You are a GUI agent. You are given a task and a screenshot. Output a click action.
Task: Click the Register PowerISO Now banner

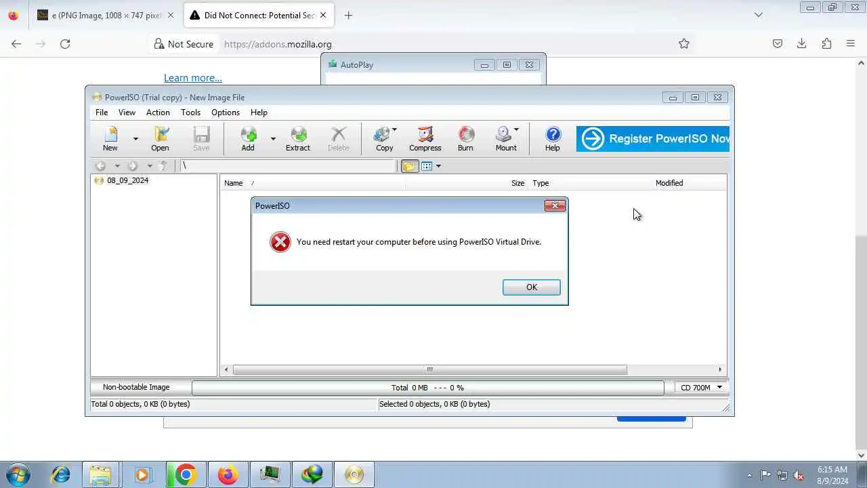coord(652,138)
